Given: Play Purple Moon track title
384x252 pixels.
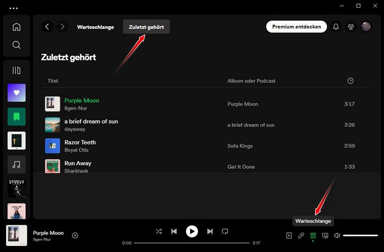Looking at the screenshot, I should (x=82, y=101).
